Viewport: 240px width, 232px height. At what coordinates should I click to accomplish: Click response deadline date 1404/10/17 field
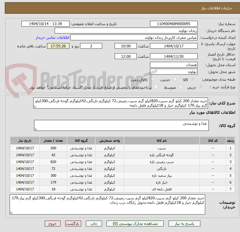pos(174,46)
